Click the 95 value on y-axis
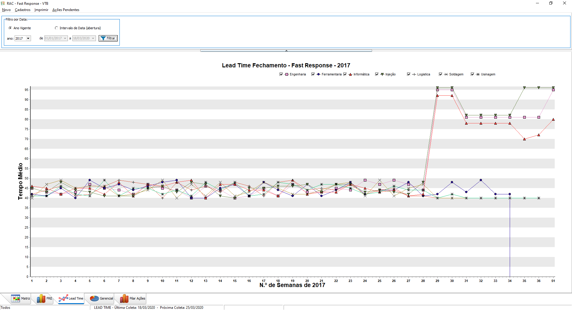The height and width of the screenshot is (310, 572). tap(27, 90)
